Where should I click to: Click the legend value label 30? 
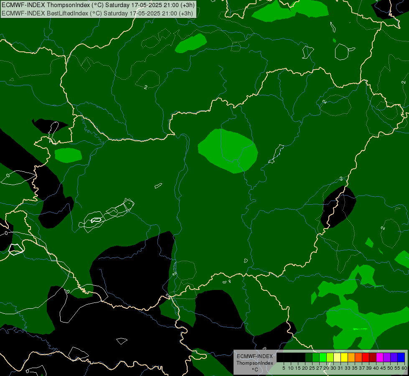point(333,368)
